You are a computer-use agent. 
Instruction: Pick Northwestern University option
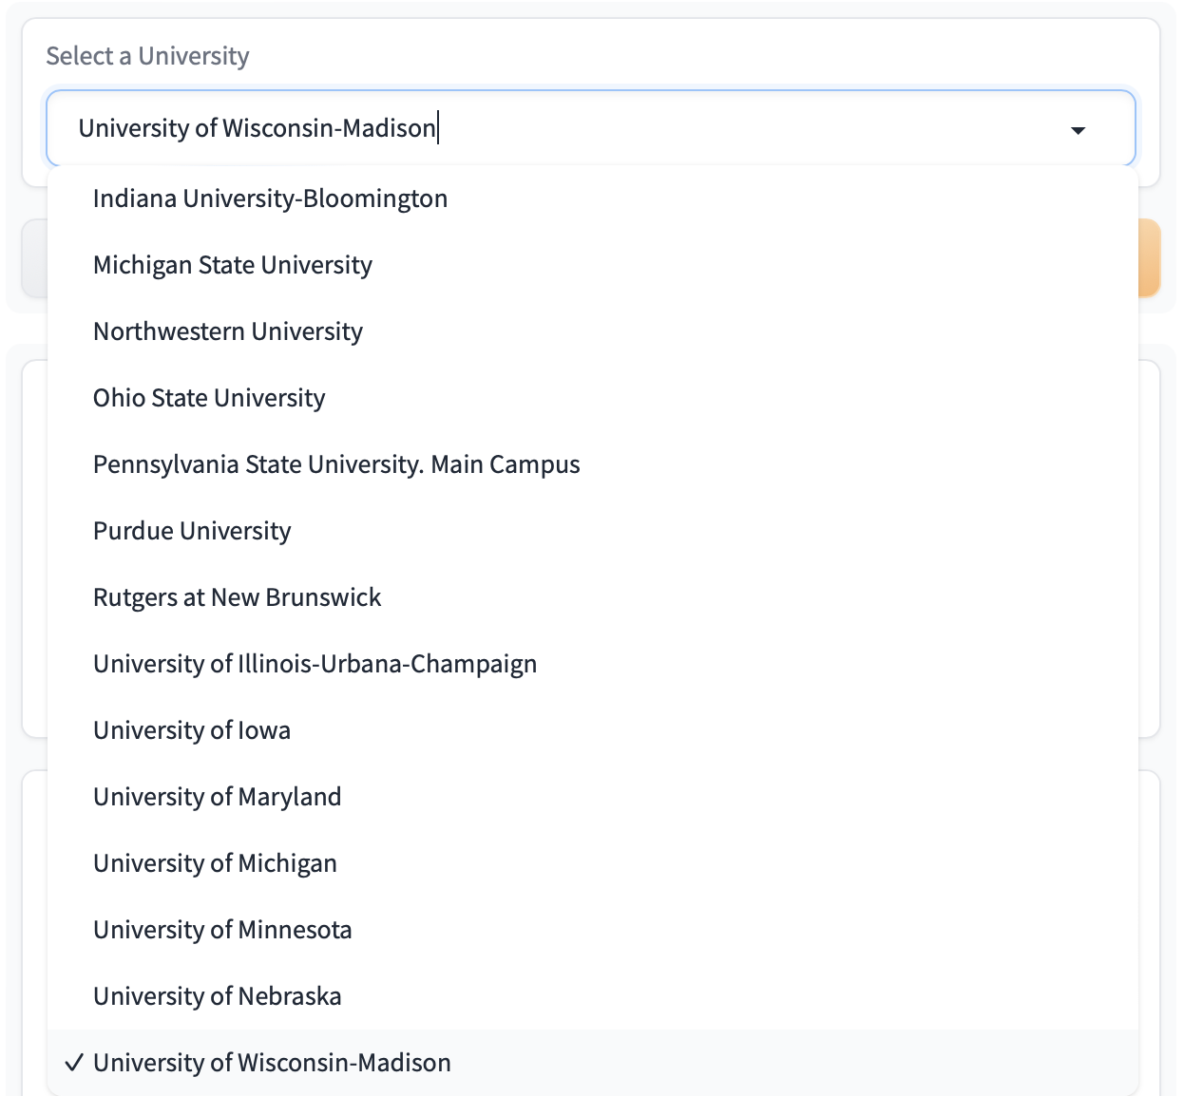[227, 331]
